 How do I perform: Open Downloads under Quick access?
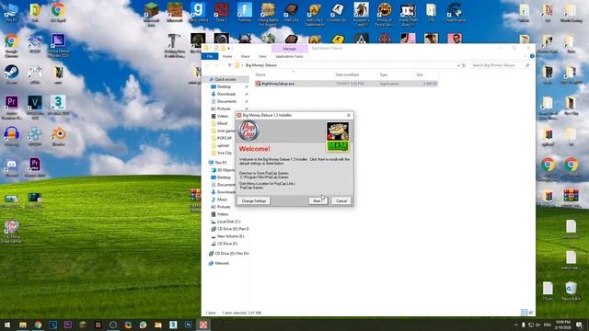pos(226,94)
